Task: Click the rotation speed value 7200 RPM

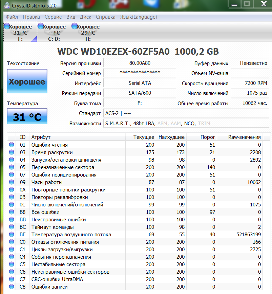Action: click(x=250, y=83)
